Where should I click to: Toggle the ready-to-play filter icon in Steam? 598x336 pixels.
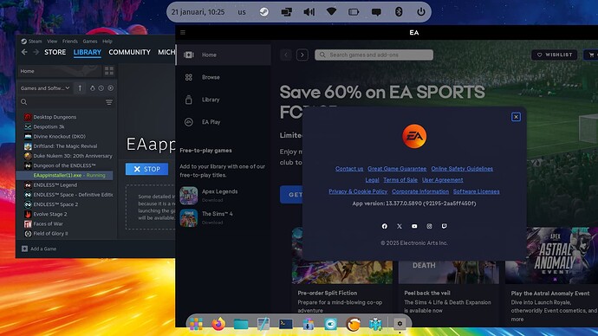pos(111,88)
